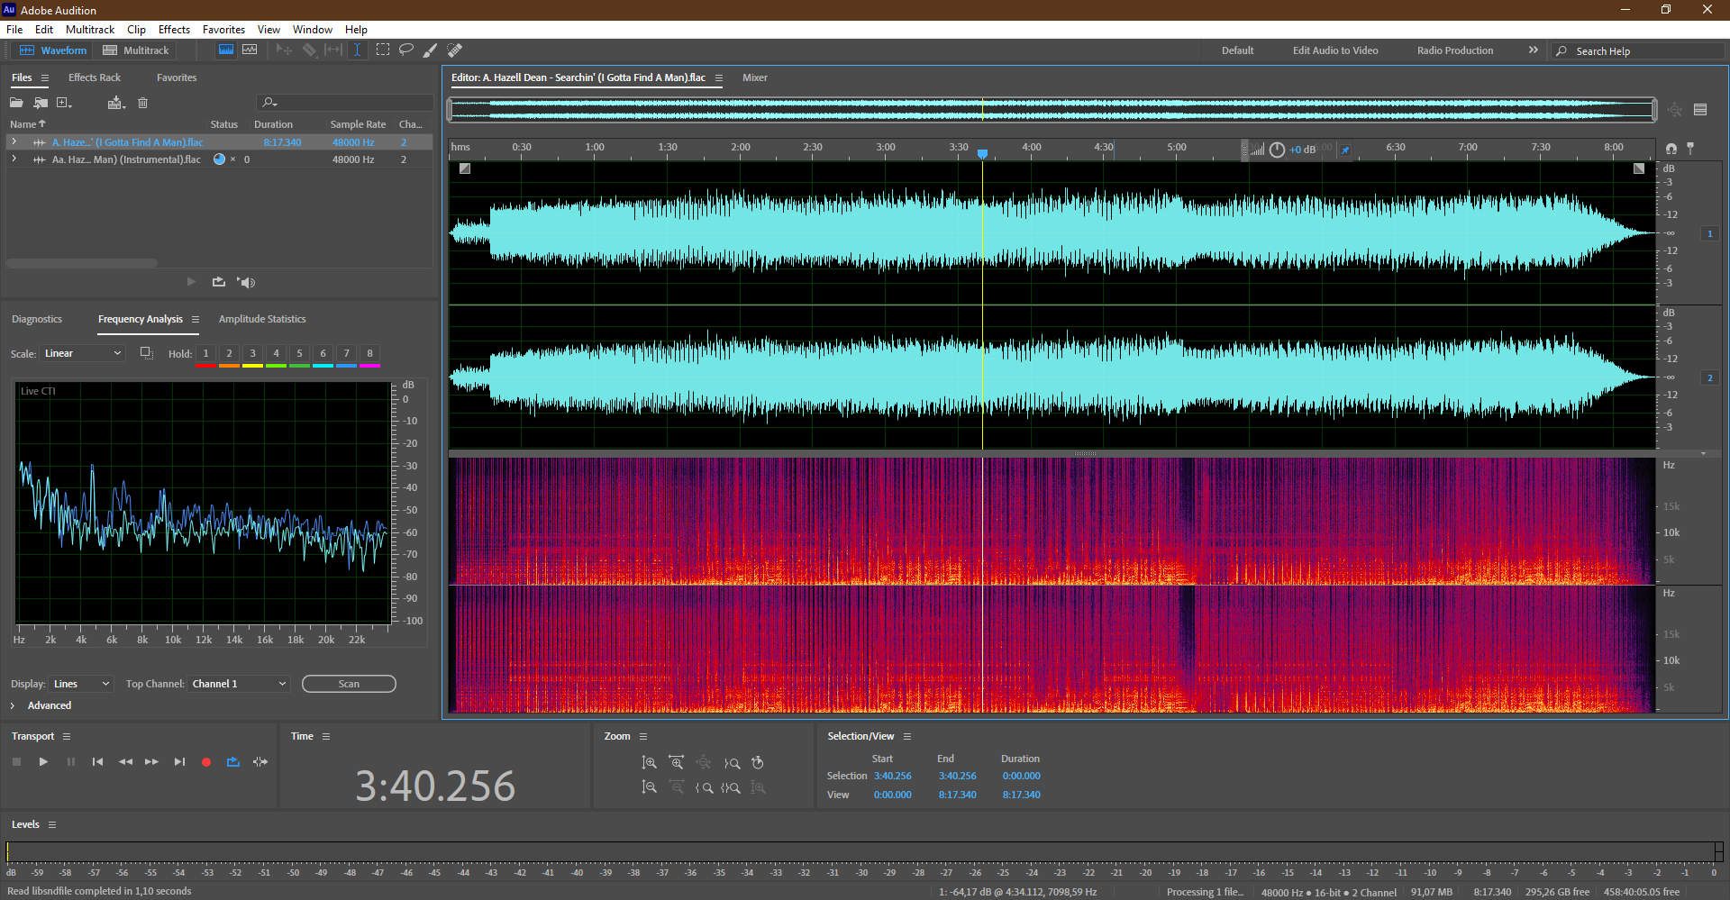Toggle the HUD pin button

coord(1345,150)
